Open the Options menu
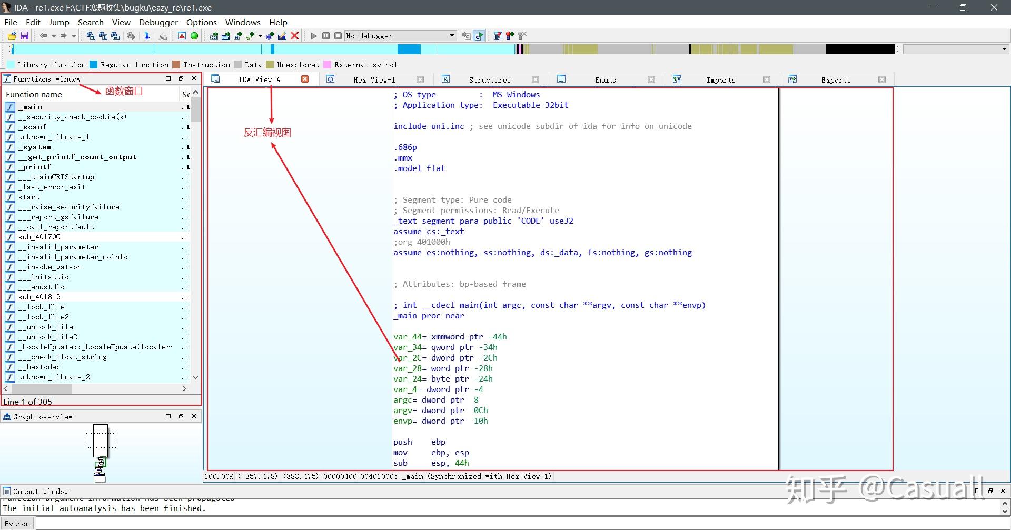 [x=202, y=22]
